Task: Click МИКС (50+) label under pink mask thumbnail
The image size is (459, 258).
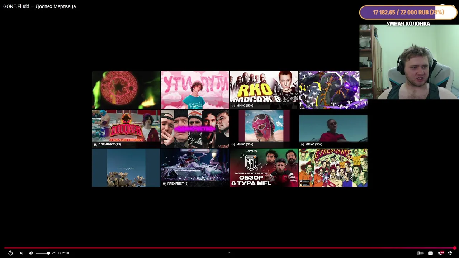Action: (x=245, y=144)
